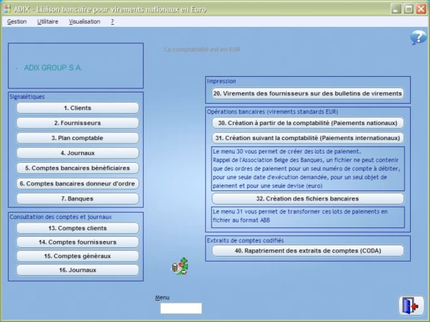This screenshot has height=322, width=430.
Task: Open 2. Fournisseurs
Action: point(78,123)
